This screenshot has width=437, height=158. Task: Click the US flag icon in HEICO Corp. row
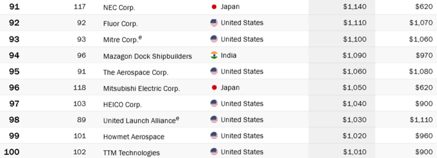214,104
